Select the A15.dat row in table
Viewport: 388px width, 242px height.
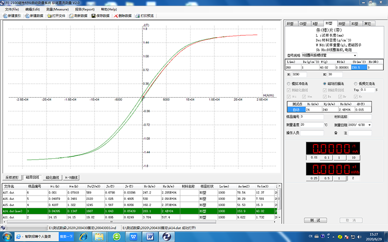click(x=140, y=205)
